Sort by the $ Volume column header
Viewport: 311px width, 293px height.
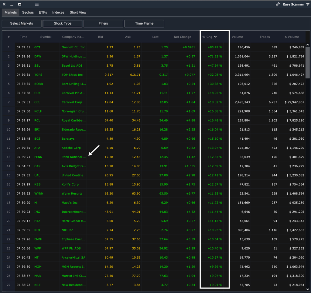click(292, 37)
